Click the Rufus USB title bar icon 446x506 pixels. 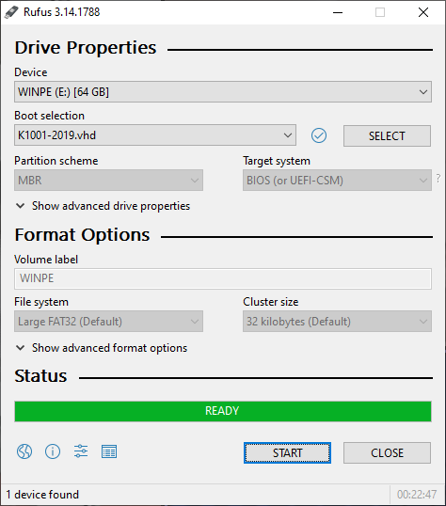tap(11, 12)
